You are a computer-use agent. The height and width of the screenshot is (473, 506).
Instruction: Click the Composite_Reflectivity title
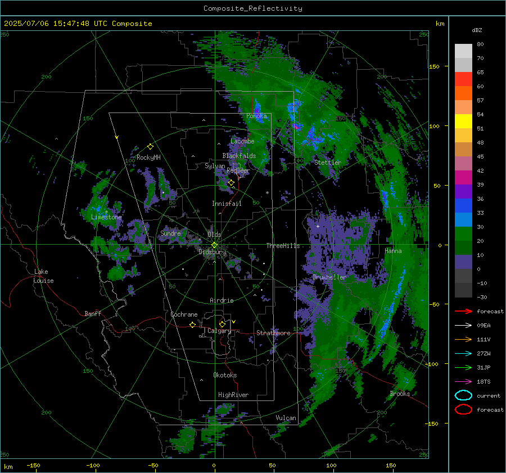[253, 8]
